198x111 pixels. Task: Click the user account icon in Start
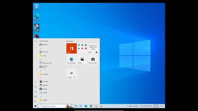[36, 82]
